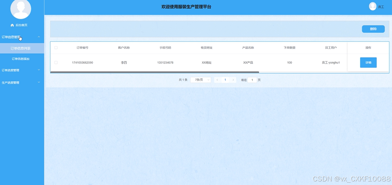Tick the select-all checkbox in table header
Screen dimensions: 392x185
[56, 47]
